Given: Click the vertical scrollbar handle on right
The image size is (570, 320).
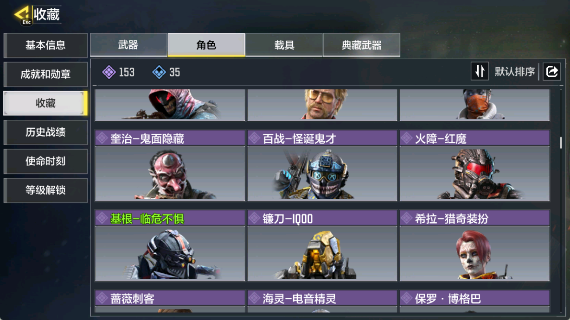Looking at the screenshot, I should pyautogui.click(x=561, y=143).
